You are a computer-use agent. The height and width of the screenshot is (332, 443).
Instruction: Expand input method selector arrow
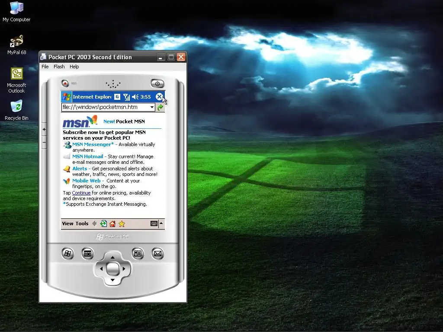[x=161, y=223]
